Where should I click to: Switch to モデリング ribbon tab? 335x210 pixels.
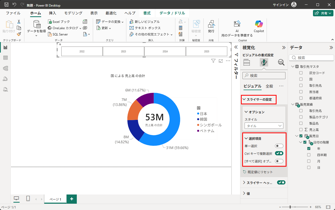point(73,13)
